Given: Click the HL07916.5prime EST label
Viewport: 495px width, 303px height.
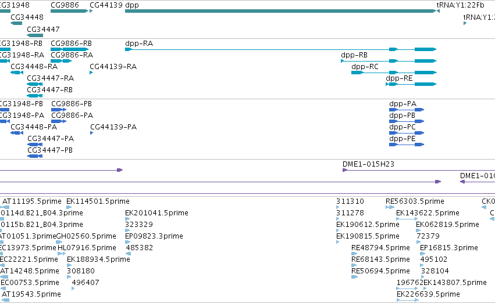Looking at the screenshot, I should 87,248.
